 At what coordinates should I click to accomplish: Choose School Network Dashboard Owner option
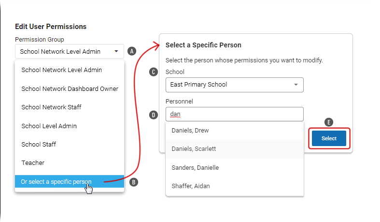pyautogui.click(x=70, y=89)
